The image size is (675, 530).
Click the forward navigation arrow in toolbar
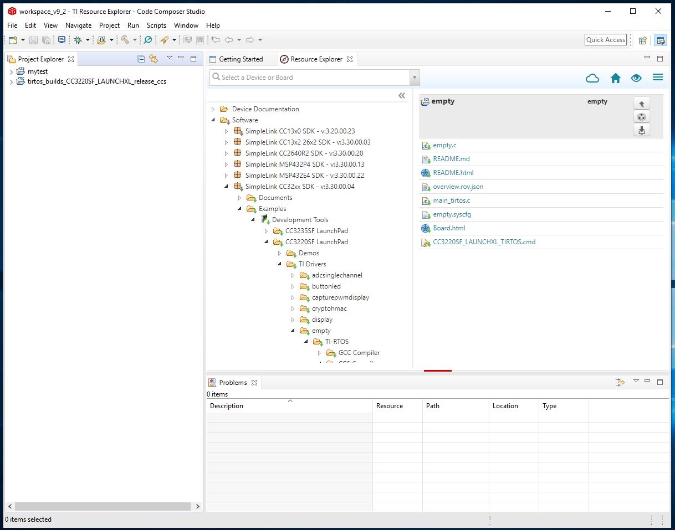click(x=250, y=40)
